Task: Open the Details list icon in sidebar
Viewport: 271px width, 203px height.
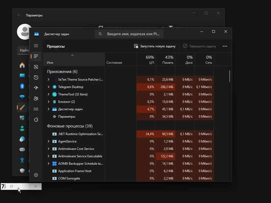Action: click(36, 109)
